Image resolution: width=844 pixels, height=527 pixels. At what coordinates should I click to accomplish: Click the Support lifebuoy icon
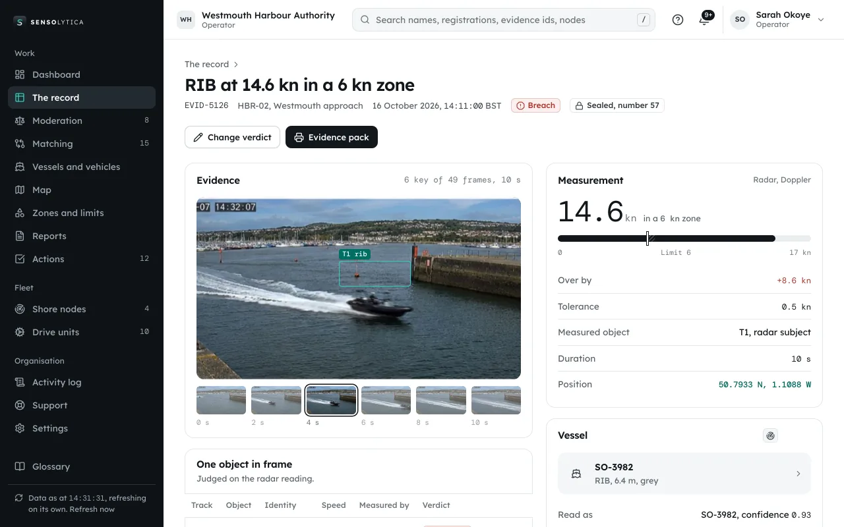(20, 405)
